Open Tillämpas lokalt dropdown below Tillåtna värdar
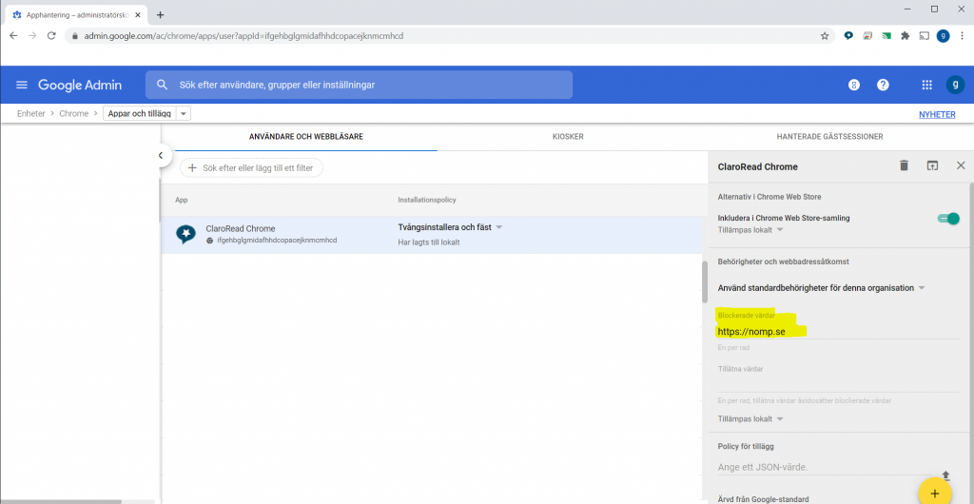This screenshot has height=504, width=974. [750, 419]
